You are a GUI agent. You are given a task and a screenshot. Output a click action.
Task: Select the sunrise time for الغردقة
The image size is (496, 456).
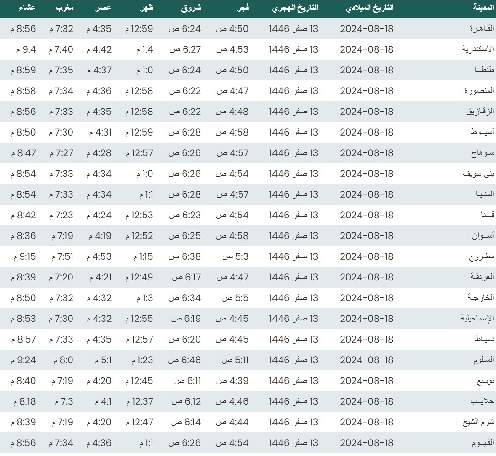pos(185,277)
